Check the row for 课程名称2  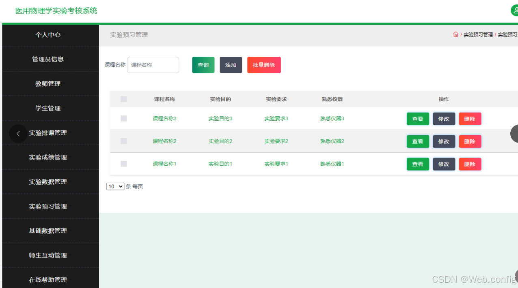pos(124,141)
